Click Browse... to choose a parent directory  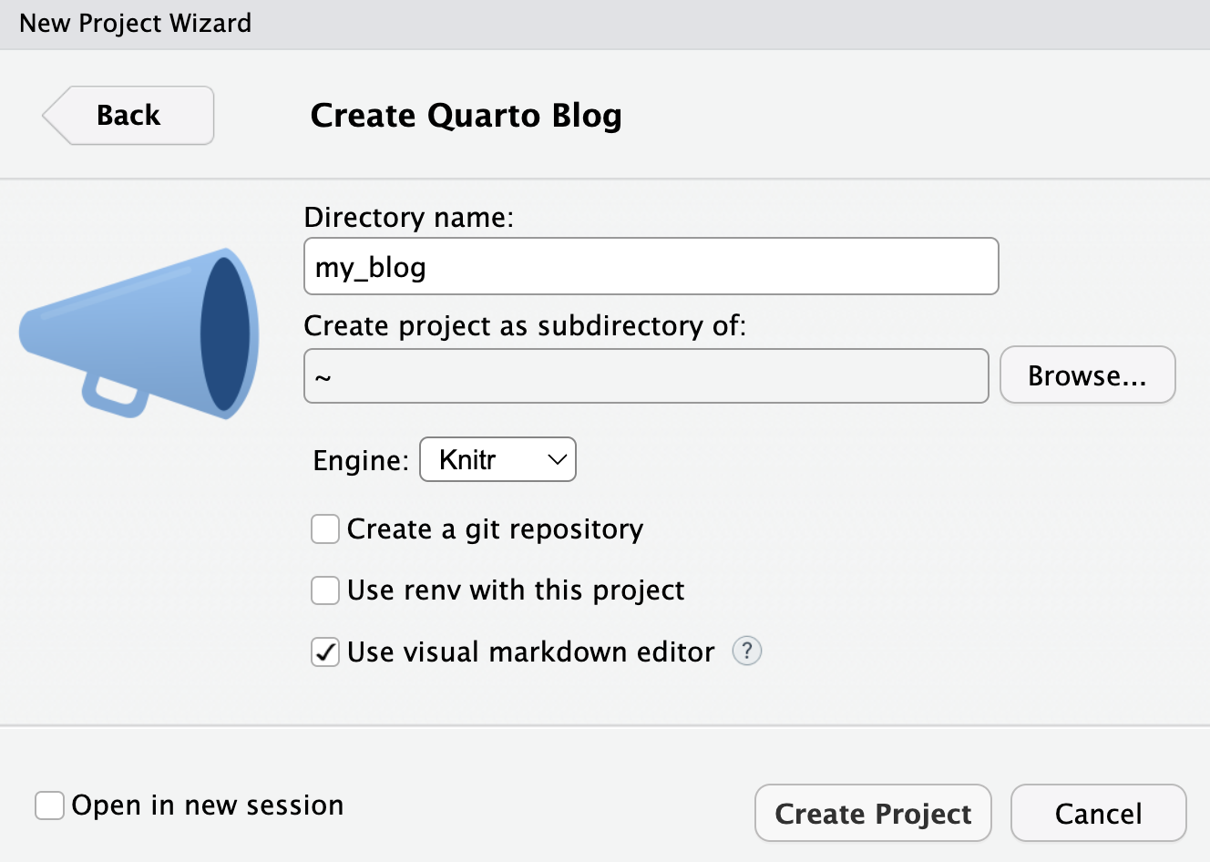tap(1087, 375)
